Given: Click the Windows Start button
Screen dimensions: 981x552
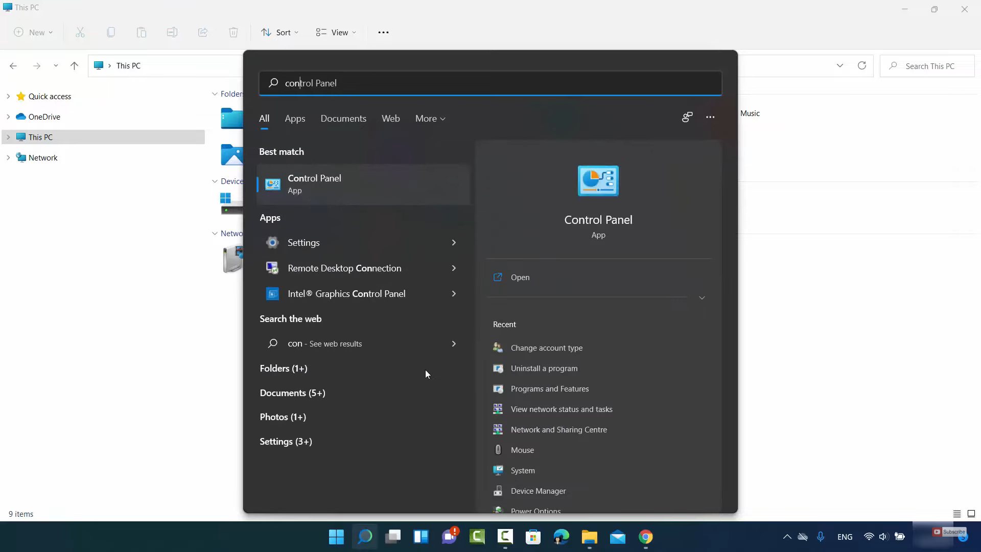Looking at the screenshot, I should pos(336,537).
